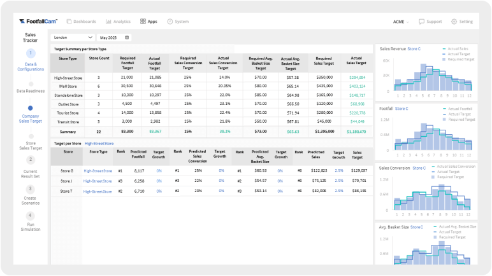Click Store C link in Sales Revenue chart
Viewport: 492px width, 276px height.
[414, 49]
